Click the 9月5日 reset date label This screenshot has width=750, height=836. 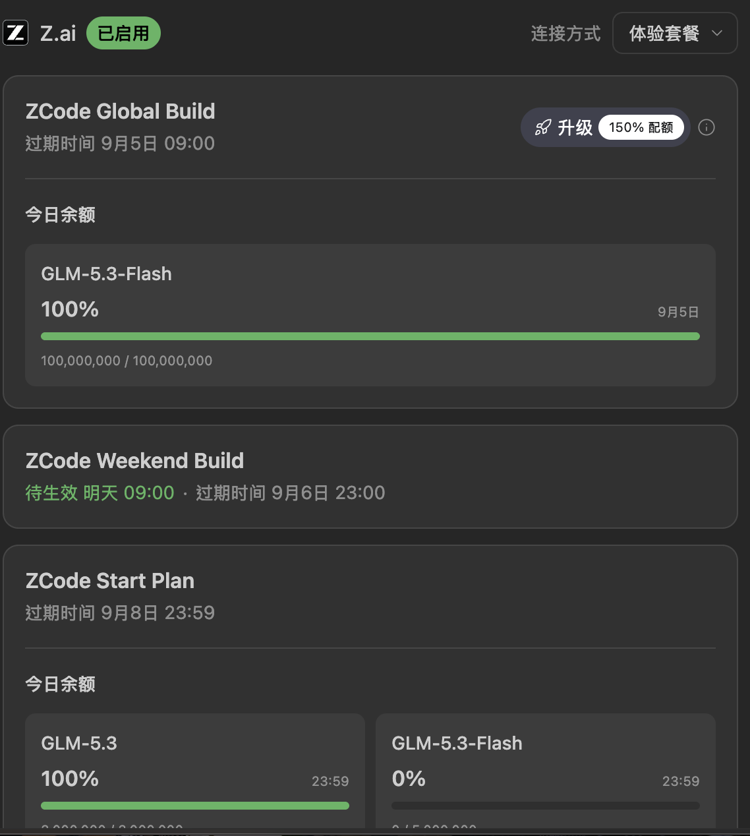[x=678, y=312]
